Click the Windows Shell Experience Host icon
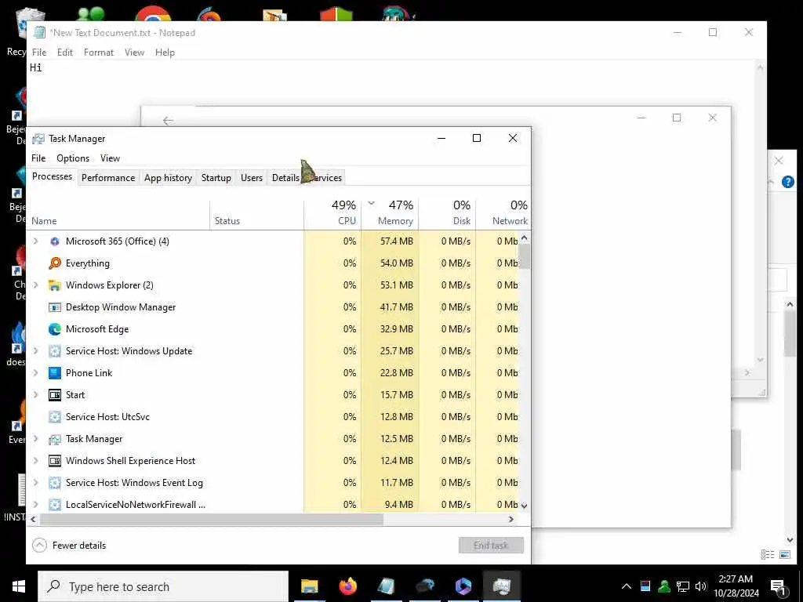Screen dimensions: 803x602 point(55,461)
